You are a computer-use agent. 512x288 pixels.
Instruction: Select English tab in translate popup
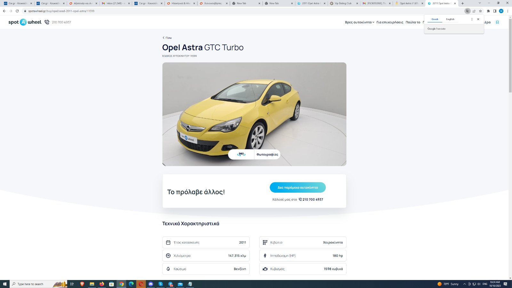tap(450, 19)
